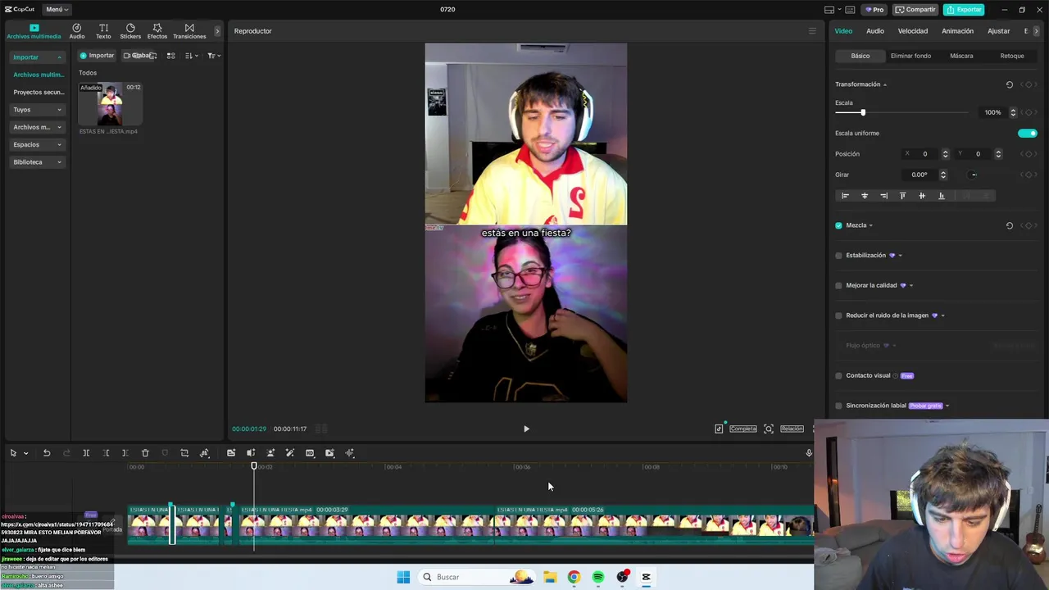The height and width of the screenshot is (590, 1049).
Task: Enable Contacto visual checkbox
Action: pos(838,375)
